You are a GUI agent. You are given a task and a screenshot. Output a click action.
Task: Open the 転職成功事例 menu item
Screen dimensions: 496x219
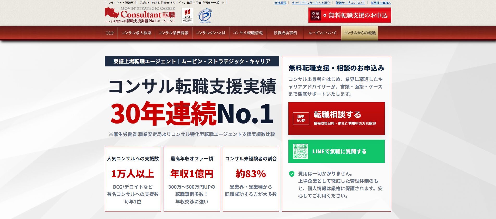(x=285, y=33)
